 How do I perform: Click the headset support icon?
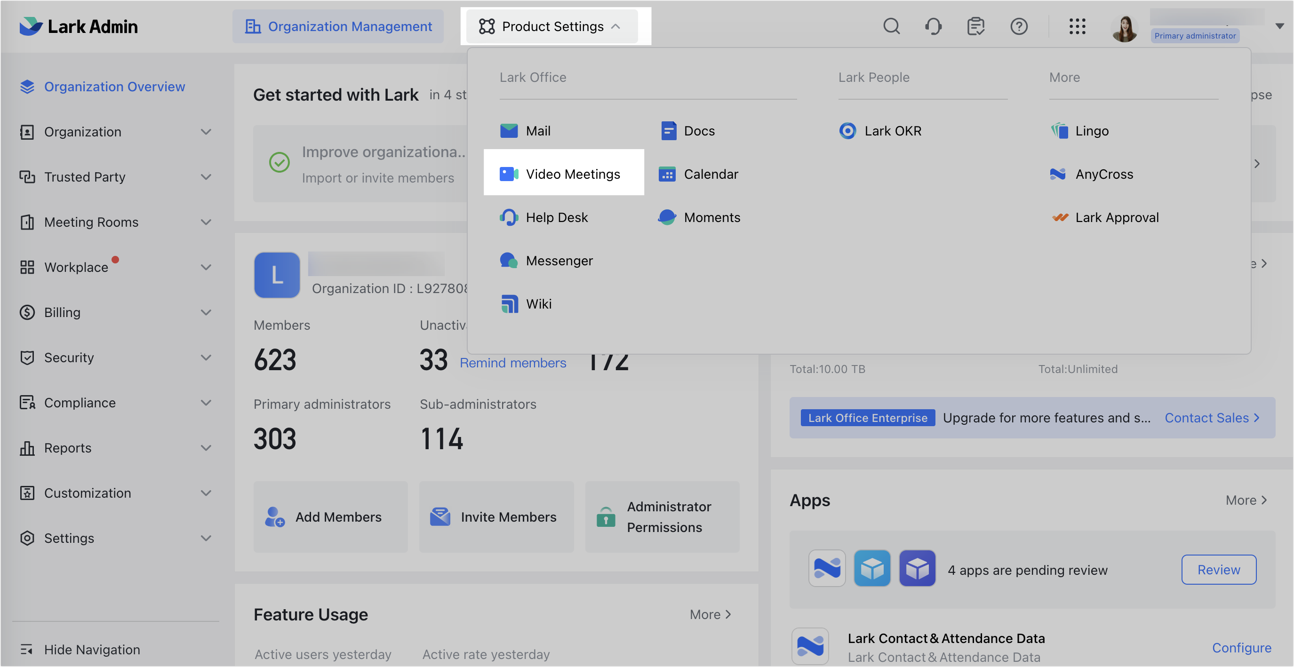(934, 26)
